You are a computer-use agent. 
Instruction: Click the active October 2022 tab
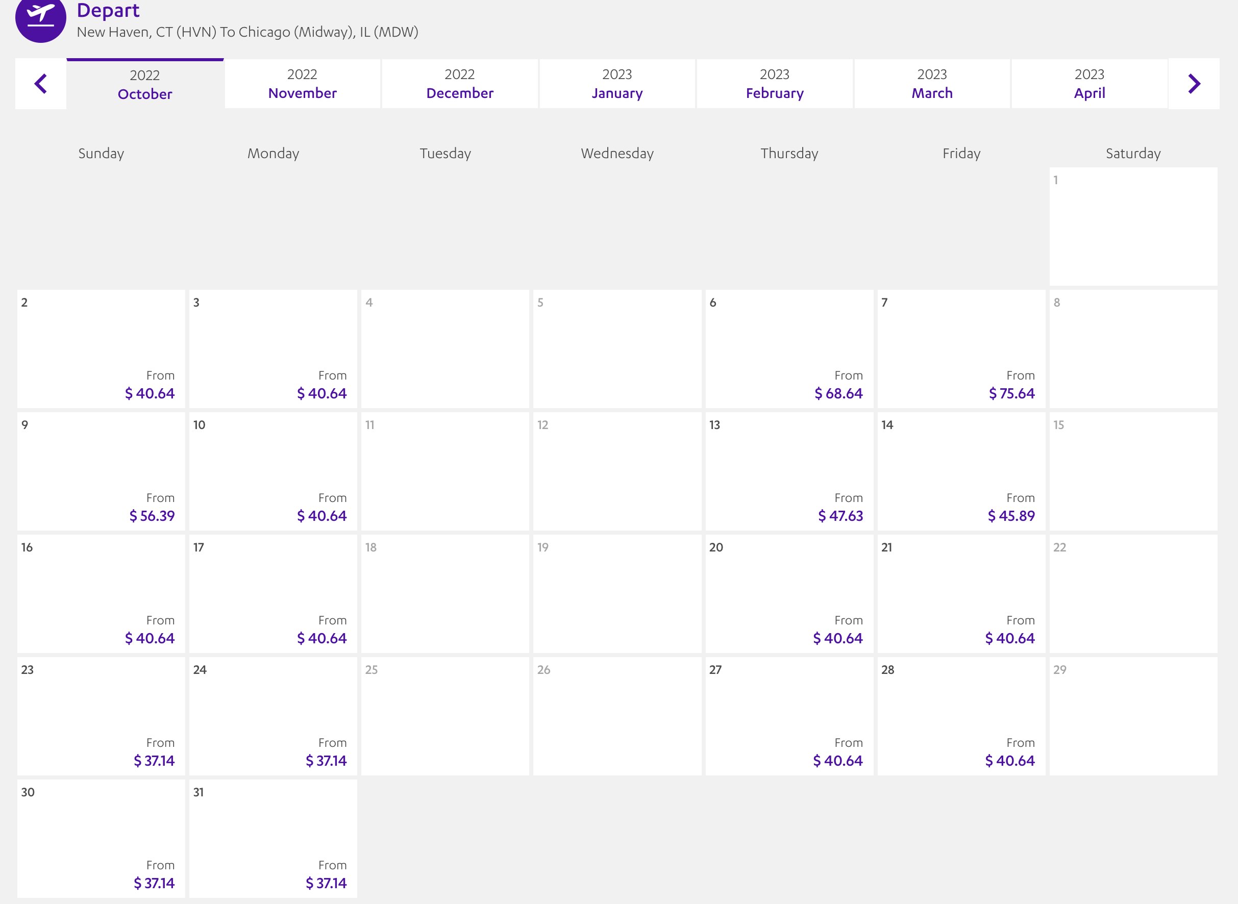point(145,85)
